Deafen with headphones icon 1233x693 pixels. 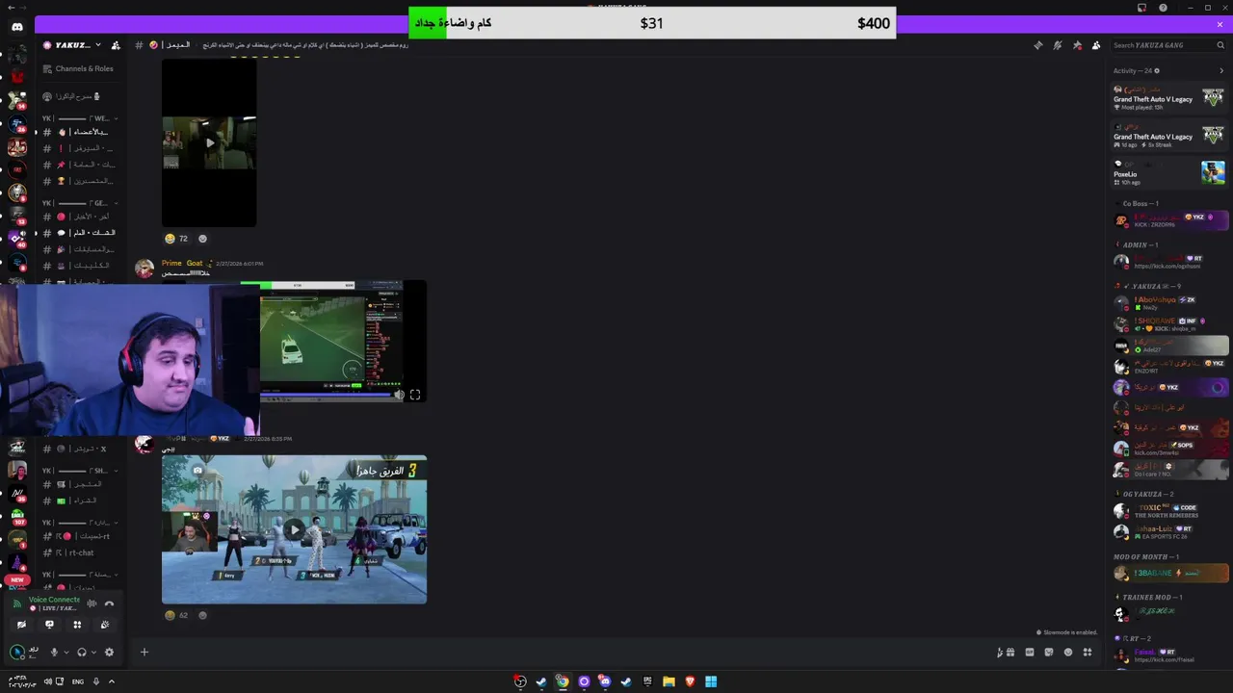tap(81, 652)
